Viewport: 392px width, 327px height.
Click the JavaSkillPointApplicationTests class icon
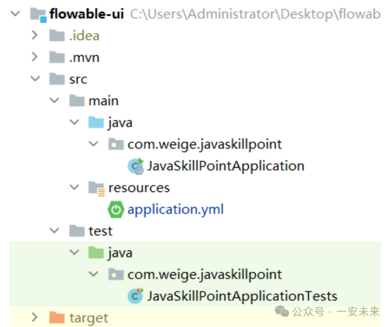[135, 296]
